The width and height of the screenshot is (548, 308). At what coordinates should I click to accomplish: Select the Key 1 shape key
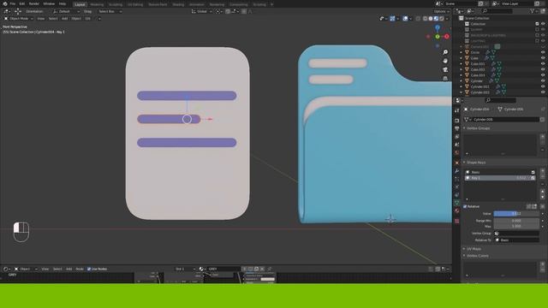(500, 178)
